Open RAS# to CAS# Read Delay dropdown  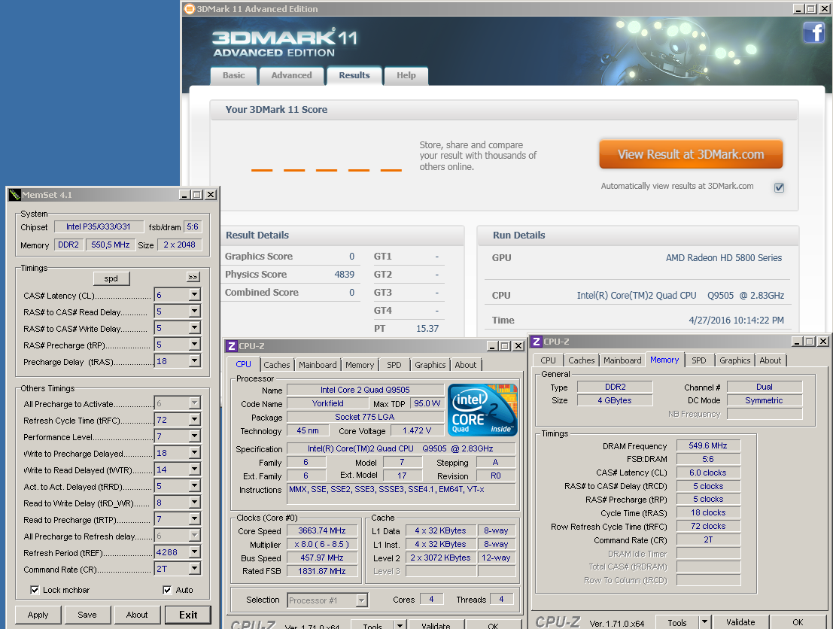(x=194, y=311)
